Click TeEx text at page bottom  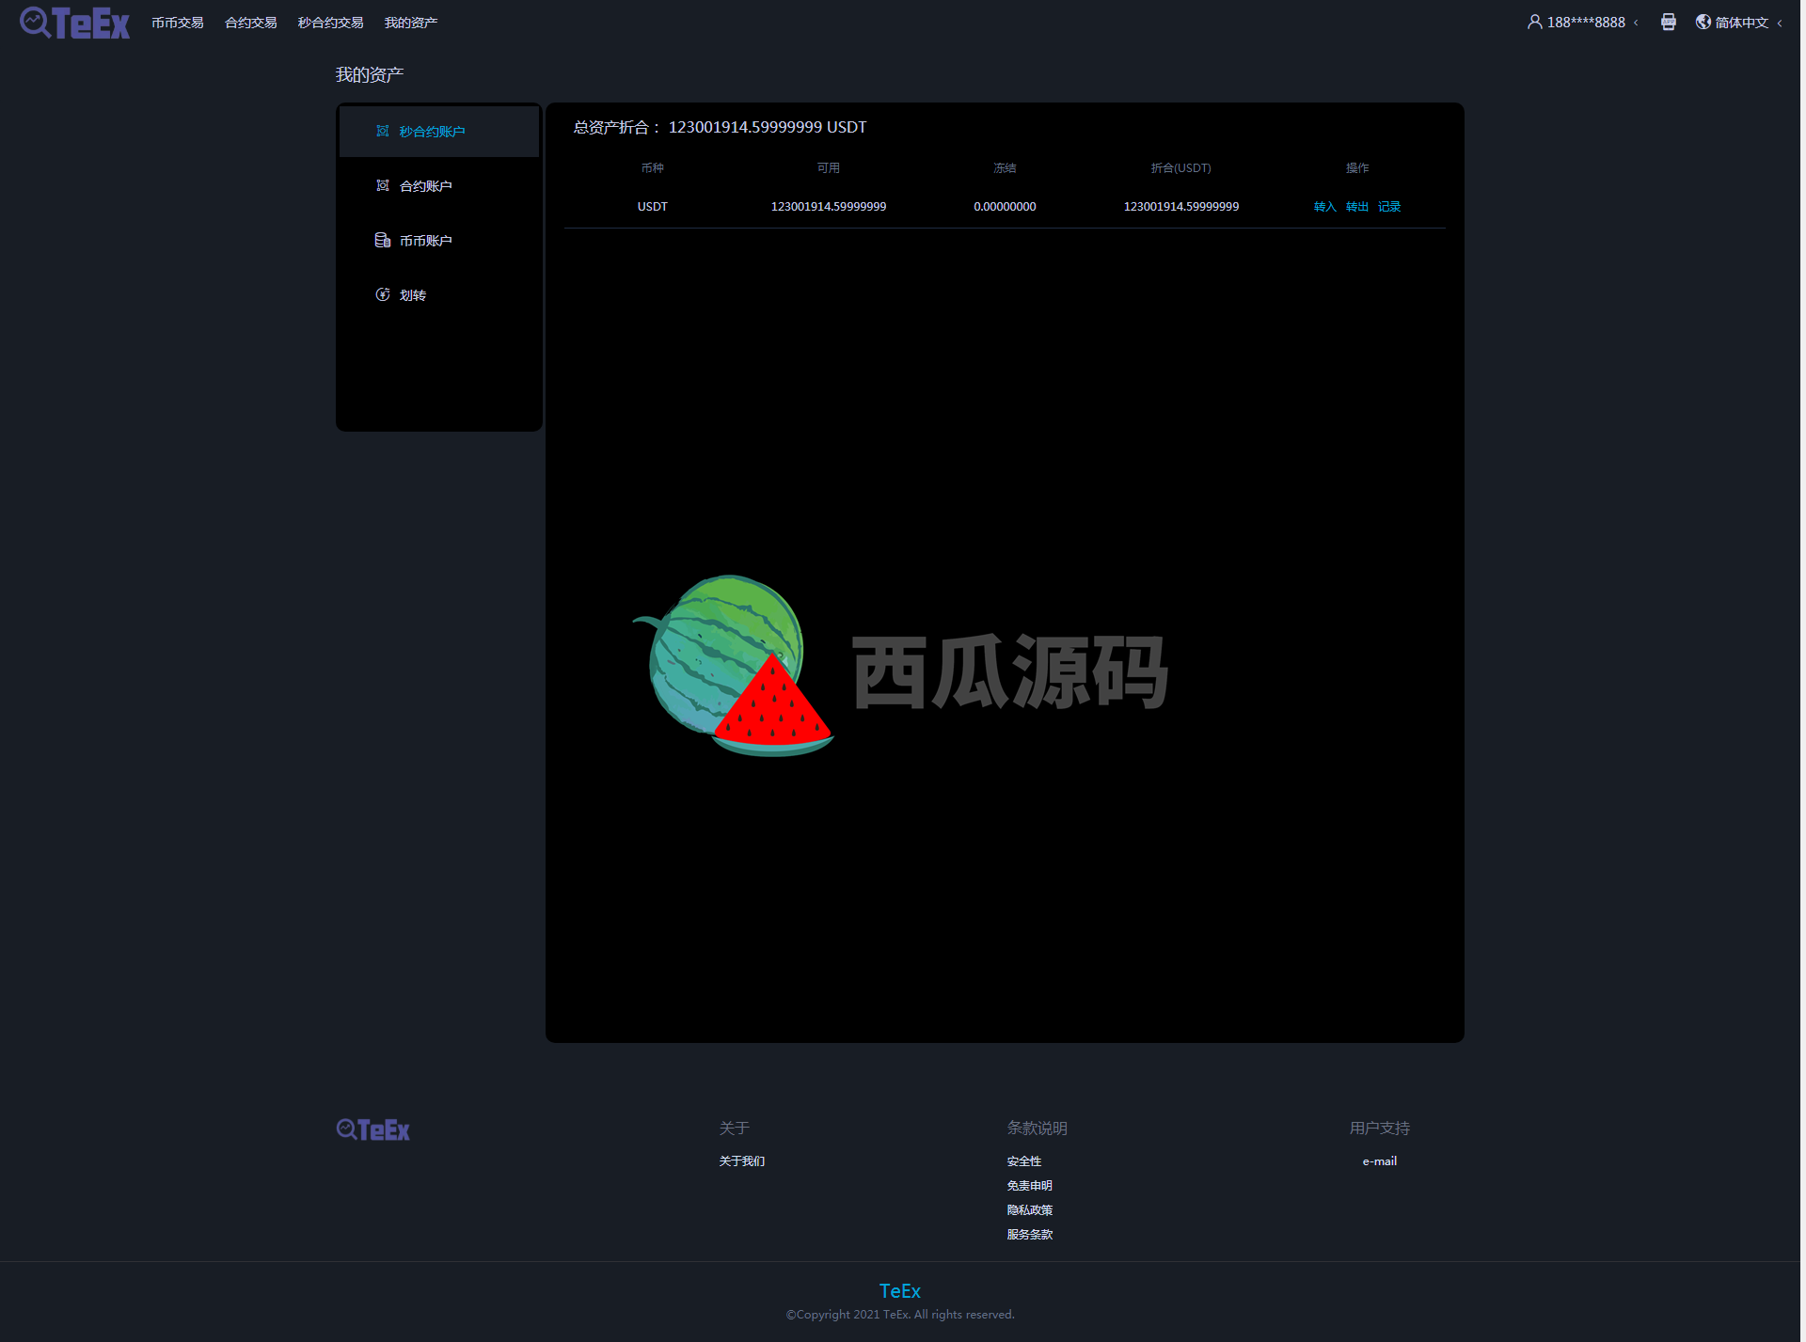pyautogui.click(x=900, y=1291)
